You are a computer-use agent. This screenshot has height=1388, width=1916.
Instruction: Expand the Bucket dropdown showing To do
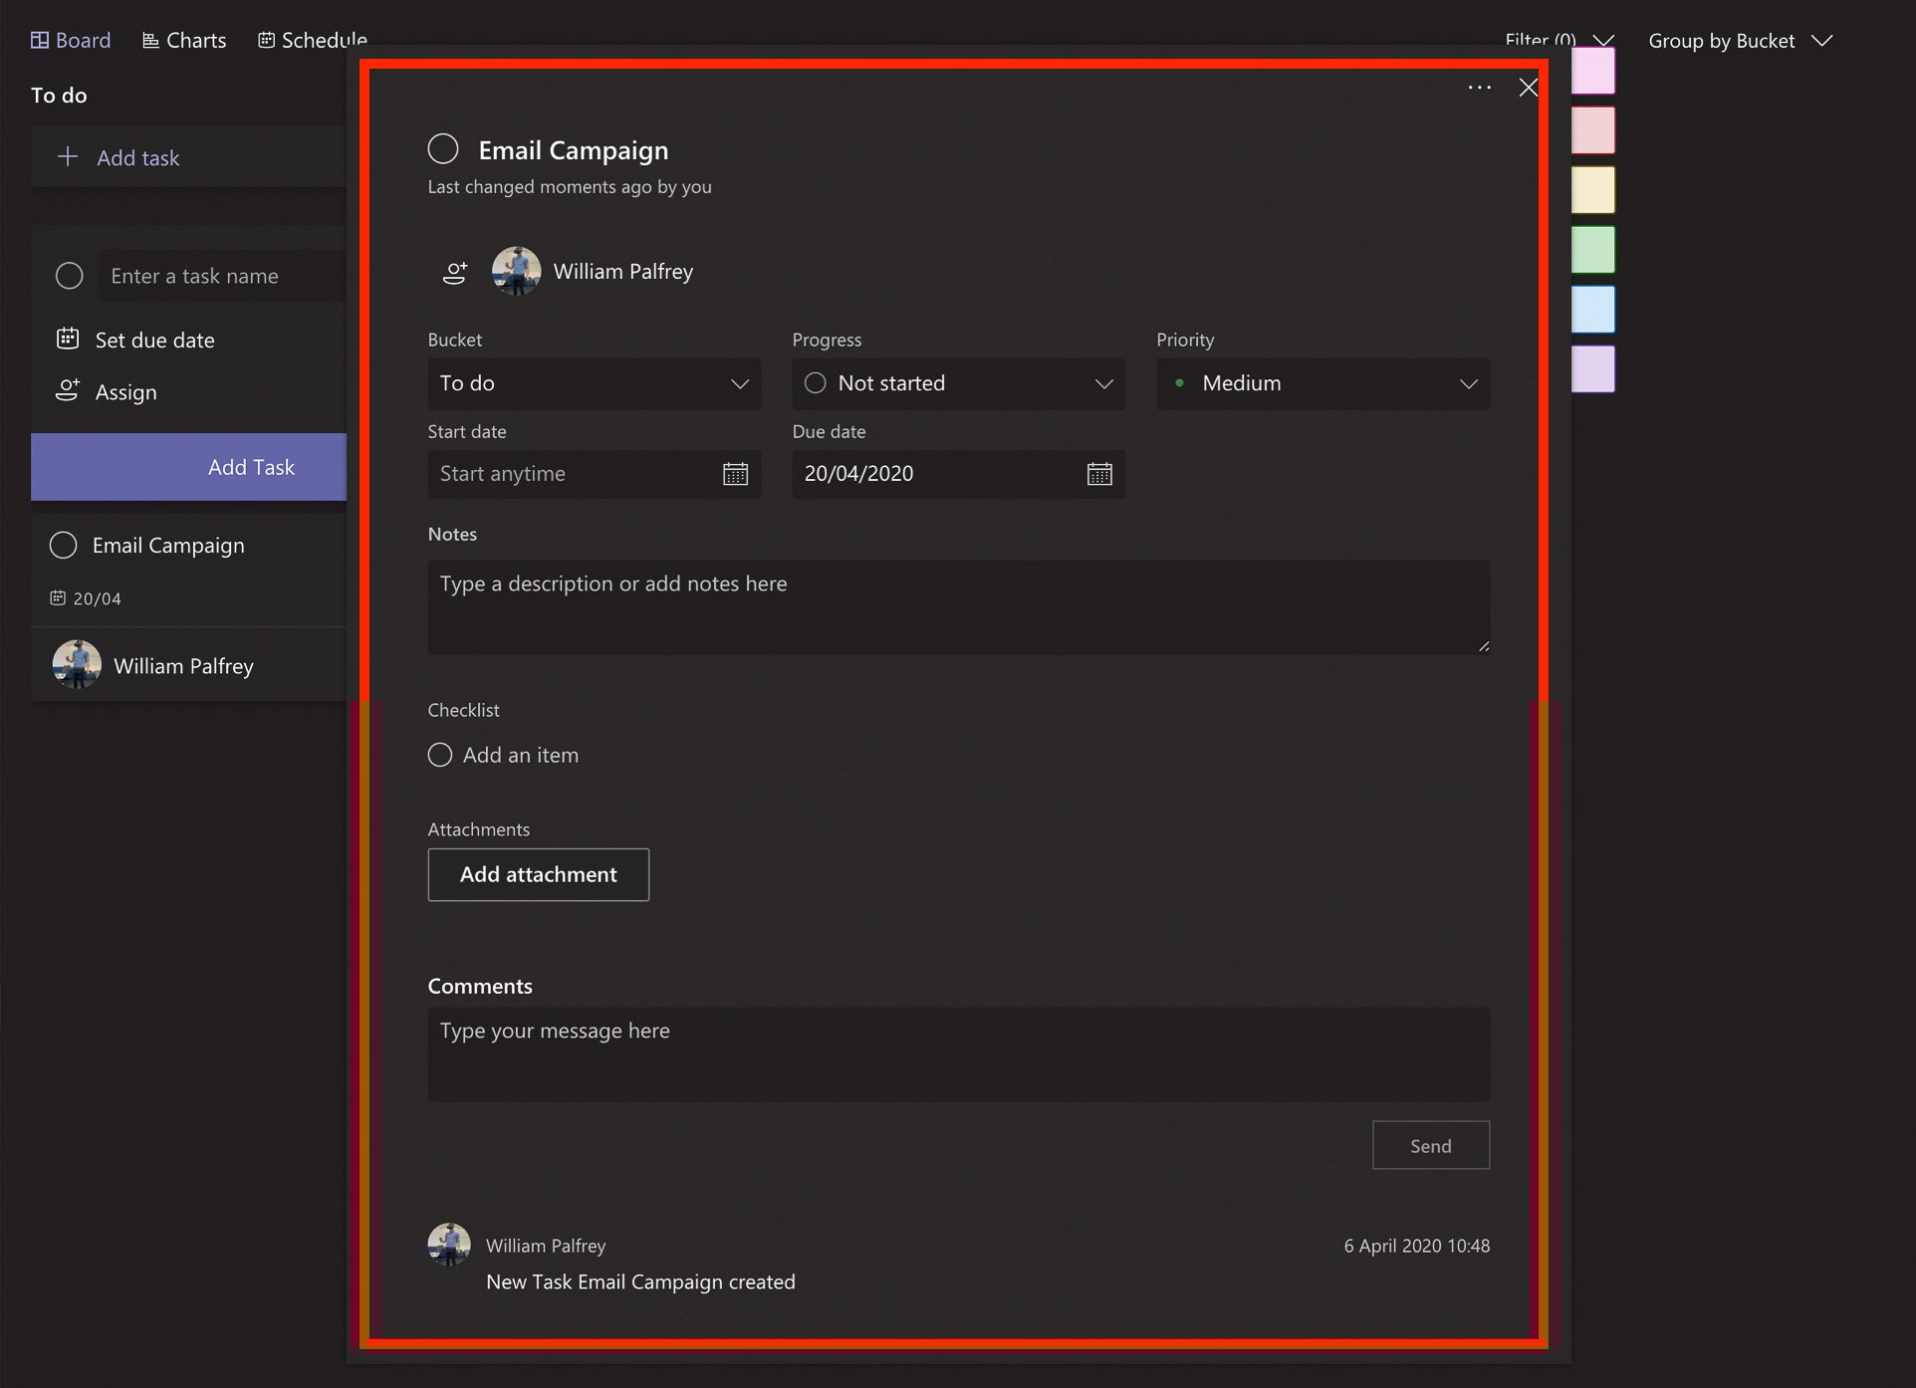point(595,384)
